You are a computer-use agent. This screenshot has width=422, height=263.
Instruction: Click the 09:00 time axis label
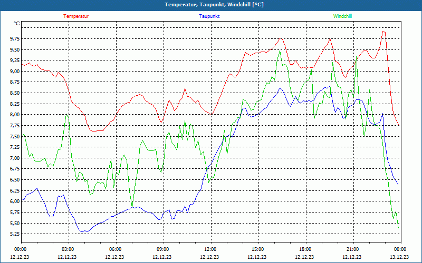(x=164, y=249)
